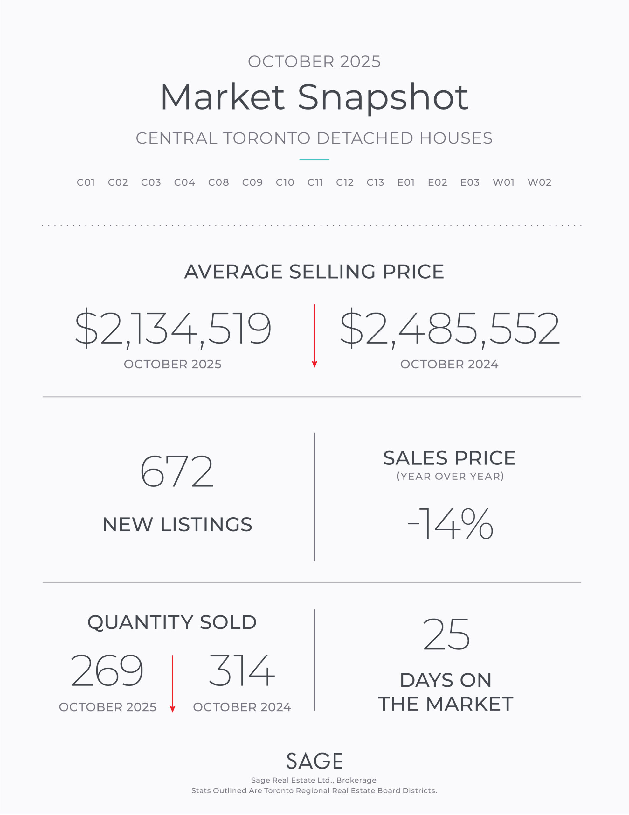
Task: Click the Average Selling Price heading
Action: (314, 271)
